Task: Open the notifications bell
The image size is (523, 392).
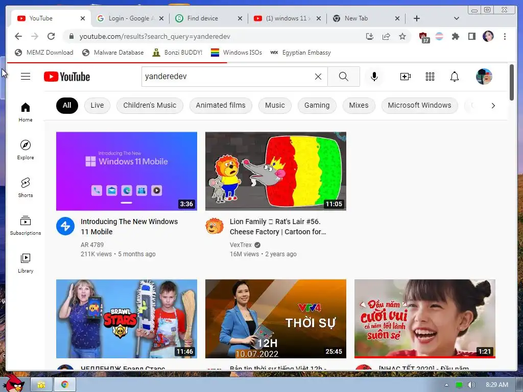Action: pyautogui.click(x=454, y=77)
